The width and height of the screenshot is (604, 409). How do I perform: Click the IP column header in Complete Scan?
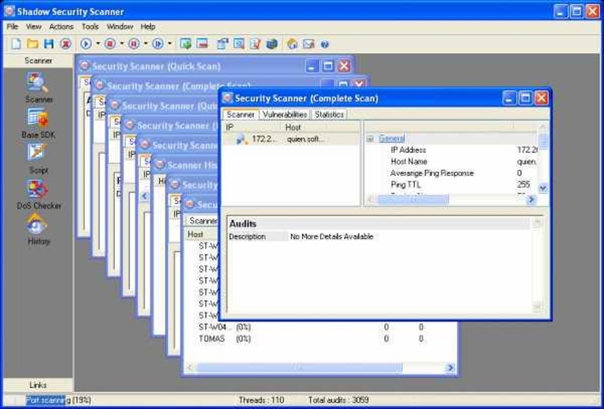click(252, 127)
